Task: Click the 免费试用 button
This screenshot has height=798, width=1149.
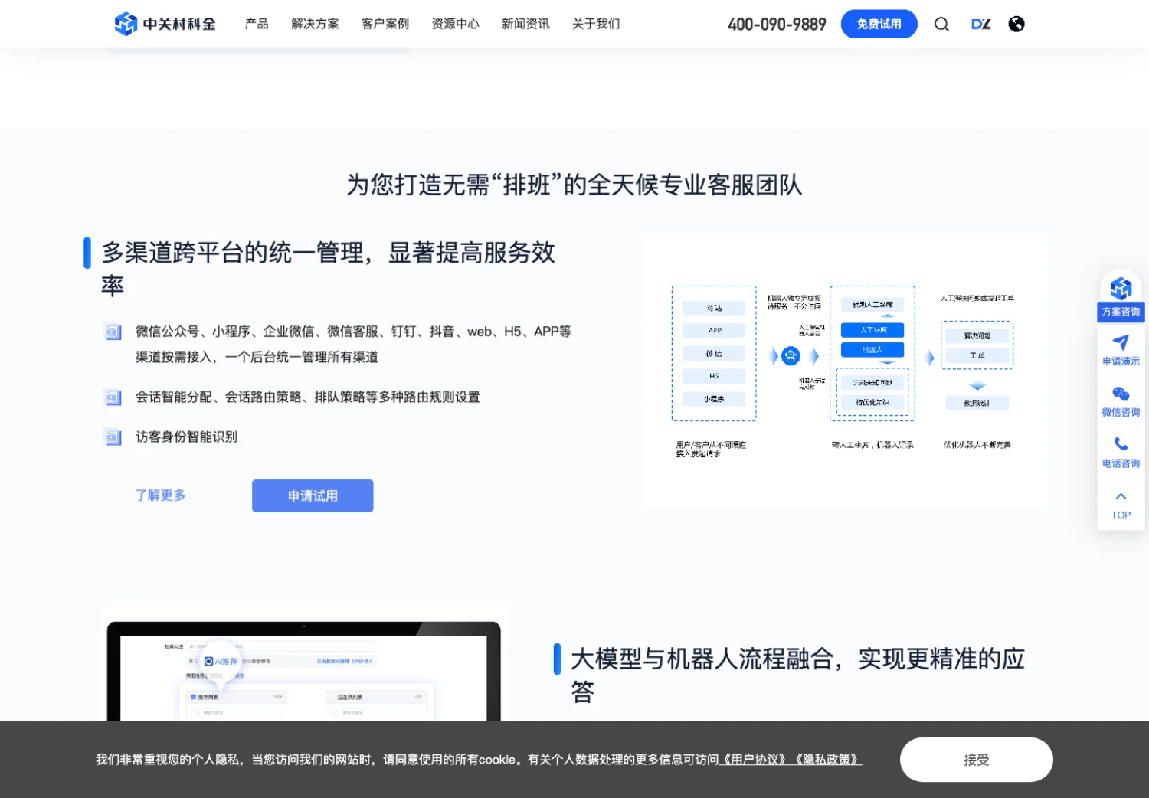Action: tap(879, 24)
